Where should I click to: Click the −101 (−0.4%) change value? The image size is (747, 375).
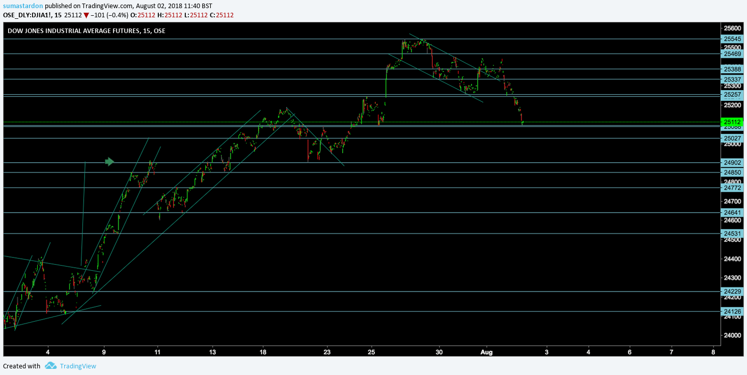(108, 15)
